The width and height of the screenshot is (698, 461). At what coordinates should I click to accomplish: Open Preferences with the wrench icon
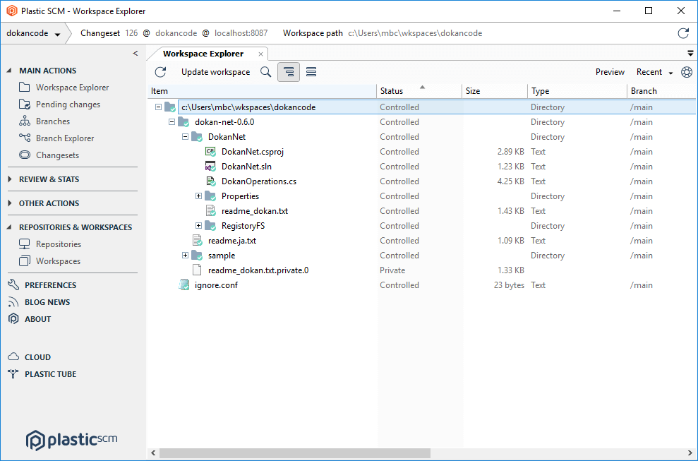pyautogui.click(x=13, y=285)
